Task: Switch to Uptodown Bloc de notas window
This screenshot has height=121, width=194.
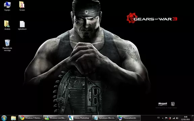Action: 104,118
